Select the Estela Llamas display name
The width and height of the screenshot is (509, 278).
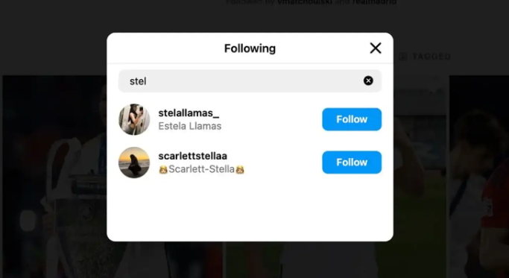(189, 126)
